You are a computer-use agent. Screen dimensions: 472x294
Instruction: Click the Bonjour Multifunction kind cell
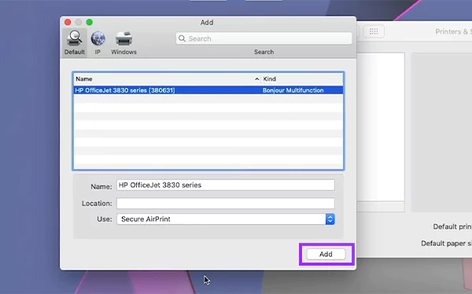(x=293, y=90)
